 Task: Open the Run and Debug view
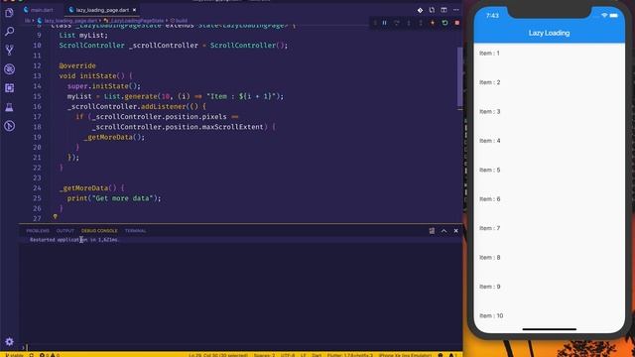pos(9,69)
